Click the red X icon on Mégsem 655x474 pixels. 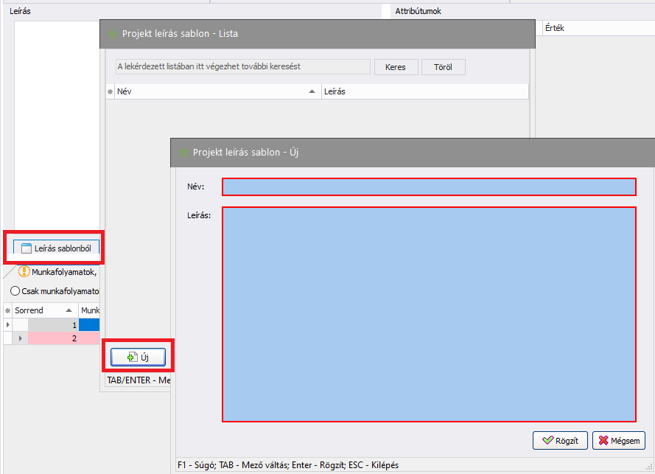click(604, 440)
